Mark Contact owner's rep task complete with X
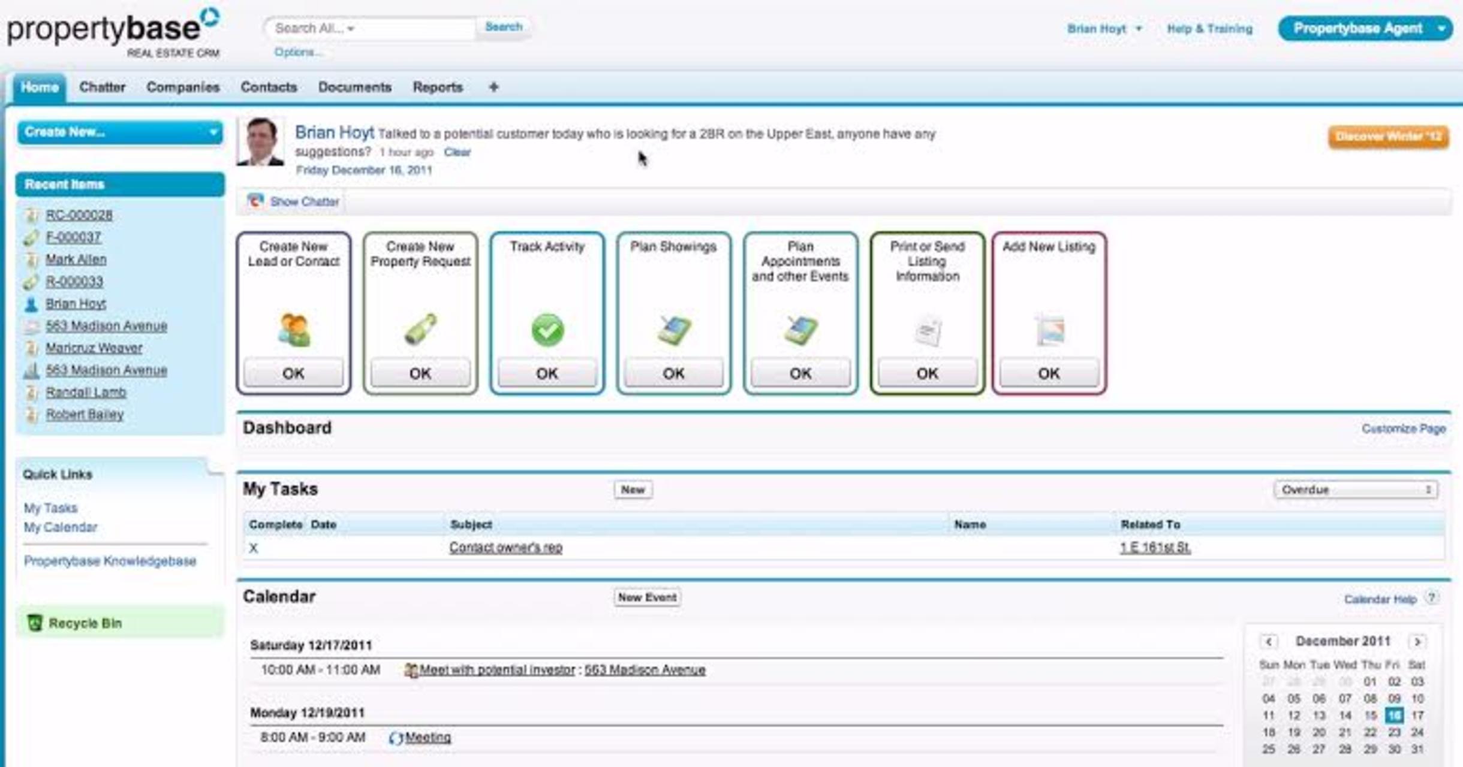This screenshot has width=1463, height=767. (254, 548)
